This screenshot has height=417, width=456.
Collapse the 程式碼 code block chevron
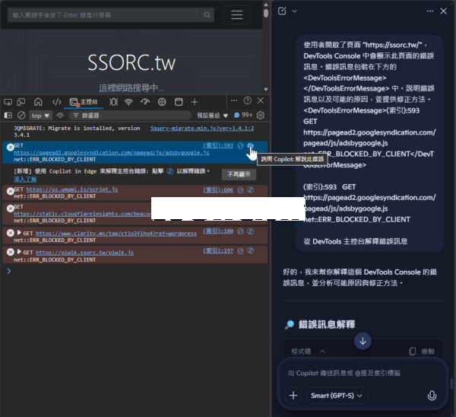(x=322, y=352)
